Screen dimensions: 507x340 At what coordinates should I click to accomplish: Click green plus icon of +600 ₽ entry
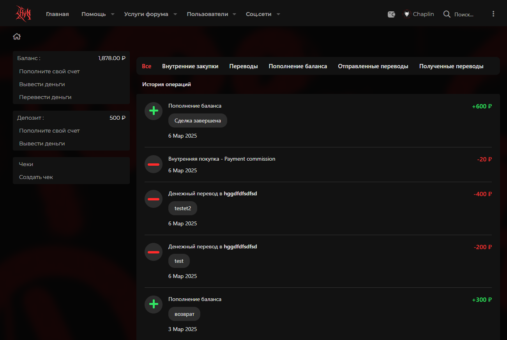tap(154, 111)
